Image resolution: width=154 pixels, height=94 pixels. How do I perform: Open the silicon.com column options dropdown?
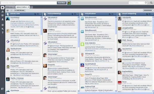(x=40, y=14)
